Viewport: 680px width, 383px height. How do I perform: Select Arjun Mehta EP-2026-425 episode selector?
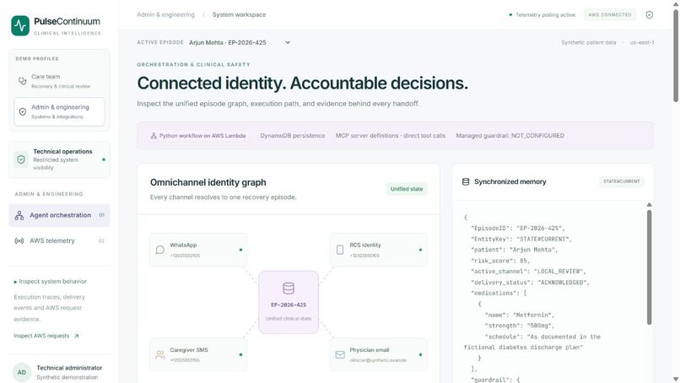[x=240, y=42]
